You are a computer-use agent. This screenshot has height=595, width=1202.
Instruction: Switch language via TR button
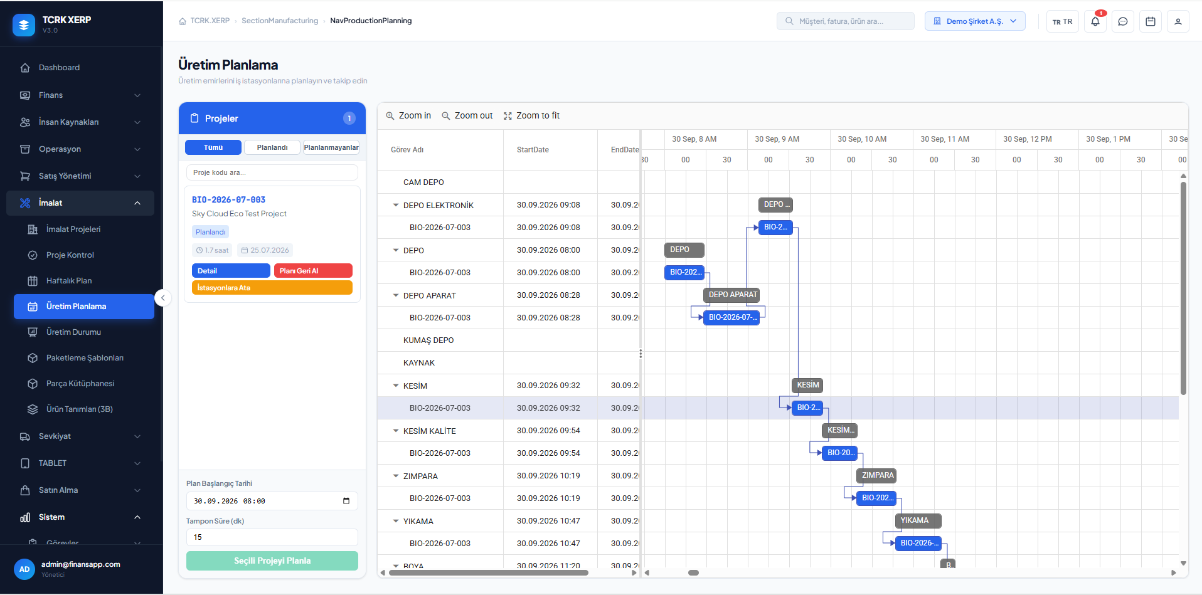tap(1062, 21)
